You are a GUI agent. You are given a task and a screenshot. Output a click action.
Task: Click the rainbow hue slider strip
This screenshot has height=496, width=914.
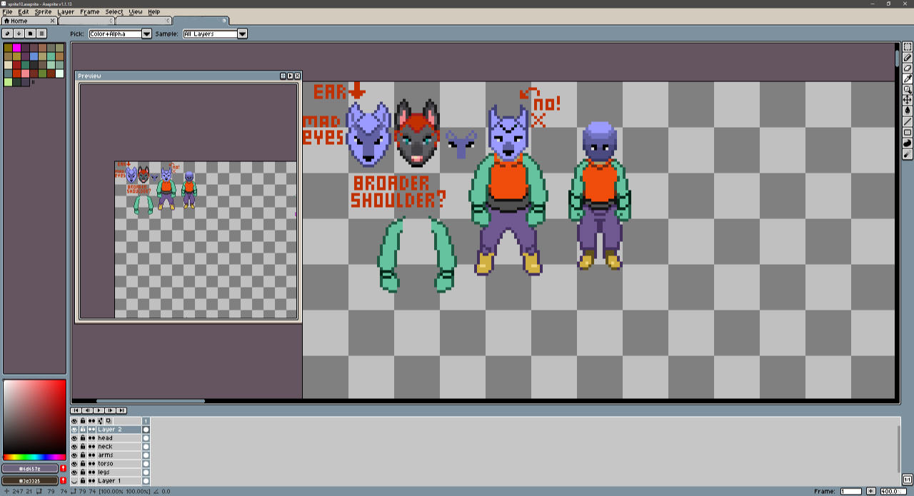click(34, 457)
